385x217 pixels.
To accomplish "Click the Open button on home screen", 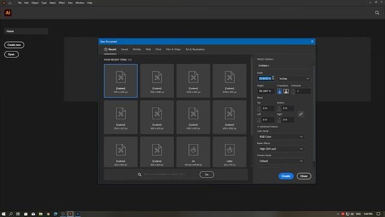I will tap(11, 54).
